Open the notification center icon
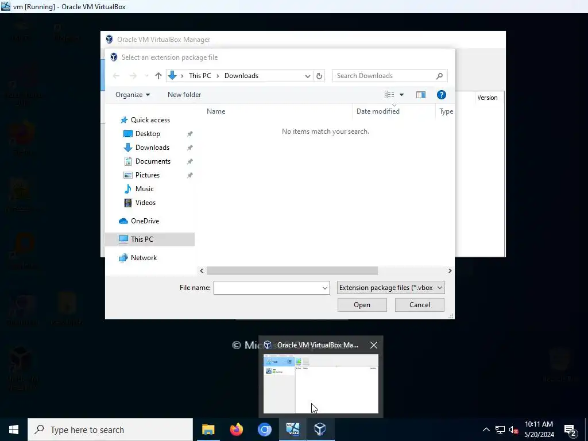Image resolution: width=588 pixels, height=441 pixels. 570,430
